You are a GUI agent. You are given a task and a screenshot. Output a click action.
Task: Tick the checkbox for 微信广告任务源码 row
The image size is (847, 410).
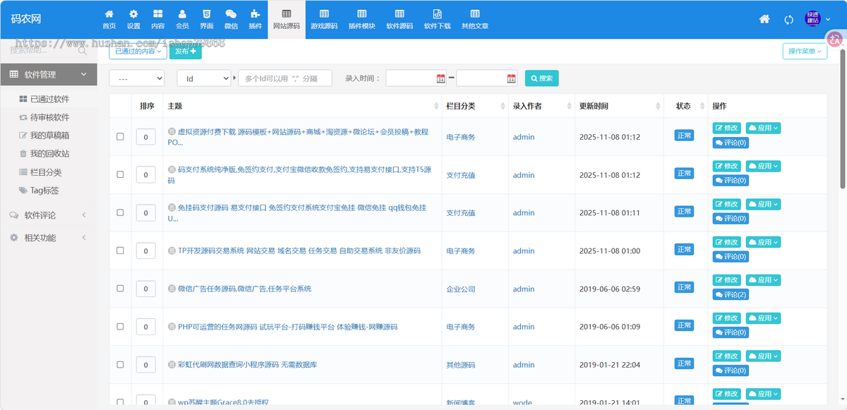(x=120, y=289)
